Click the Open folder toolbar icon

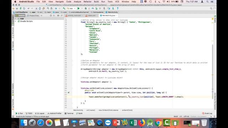tap(14, 9)
